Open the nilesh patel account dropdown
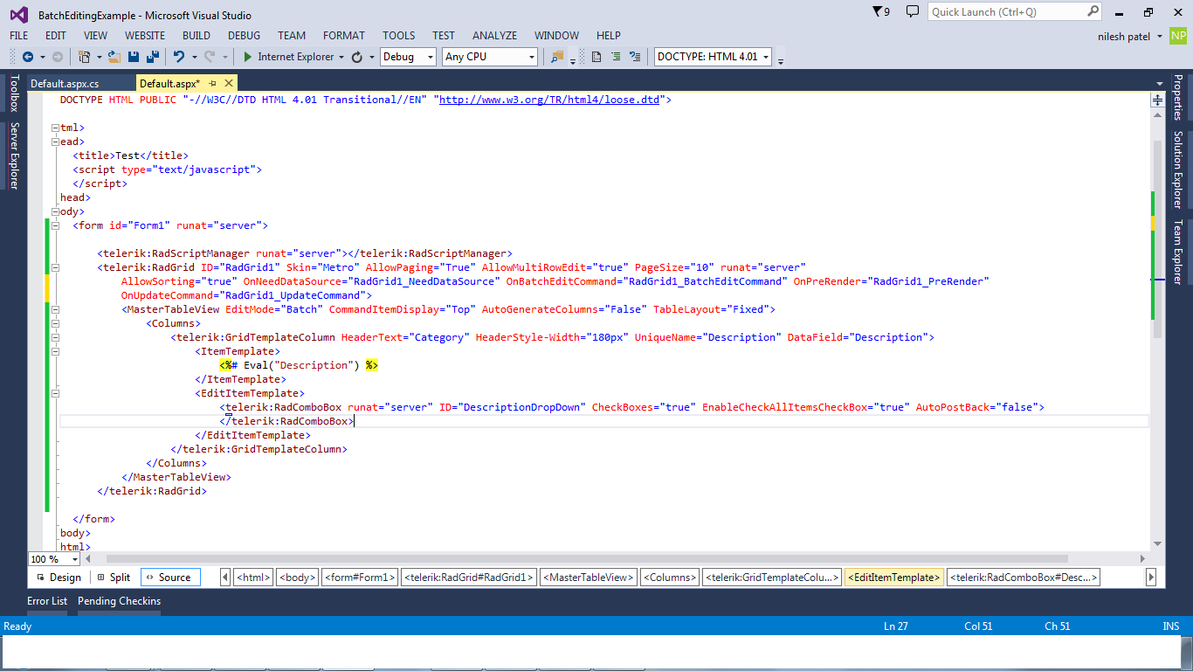This screenshot has height=671, width=1193. 1159,37
